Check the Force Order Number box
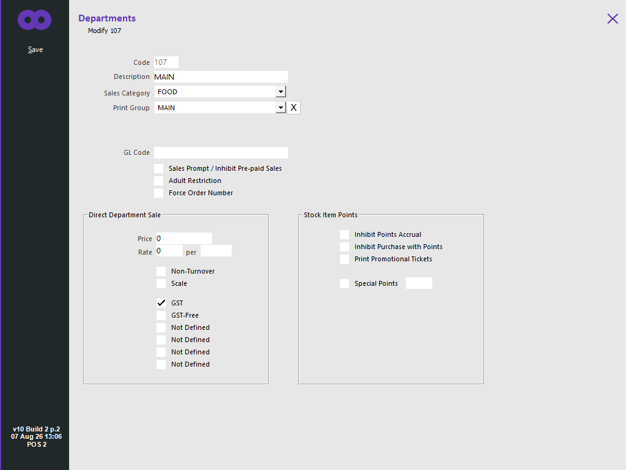The image size is (626, 470). (x=158, y=193)
